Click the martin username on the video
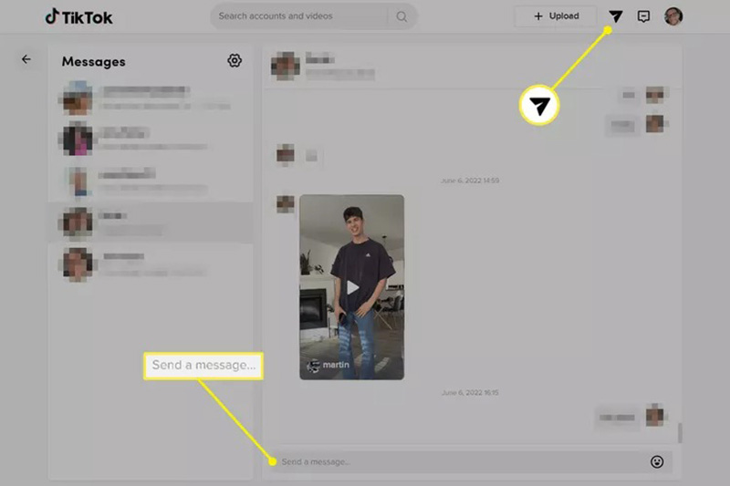730x486 pixels. pyautogui.click(x=336, y=365)
